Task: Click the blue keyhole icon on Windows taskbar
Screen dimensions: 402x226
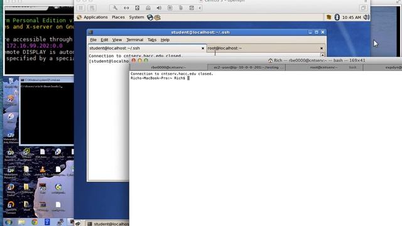Action: tap(47, 222)
